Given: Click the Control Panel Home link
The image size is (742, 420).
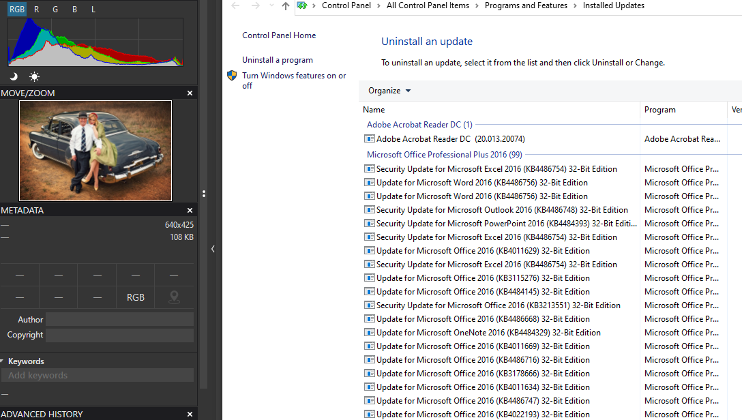Looking at the screenshot, I should (278, 35).
